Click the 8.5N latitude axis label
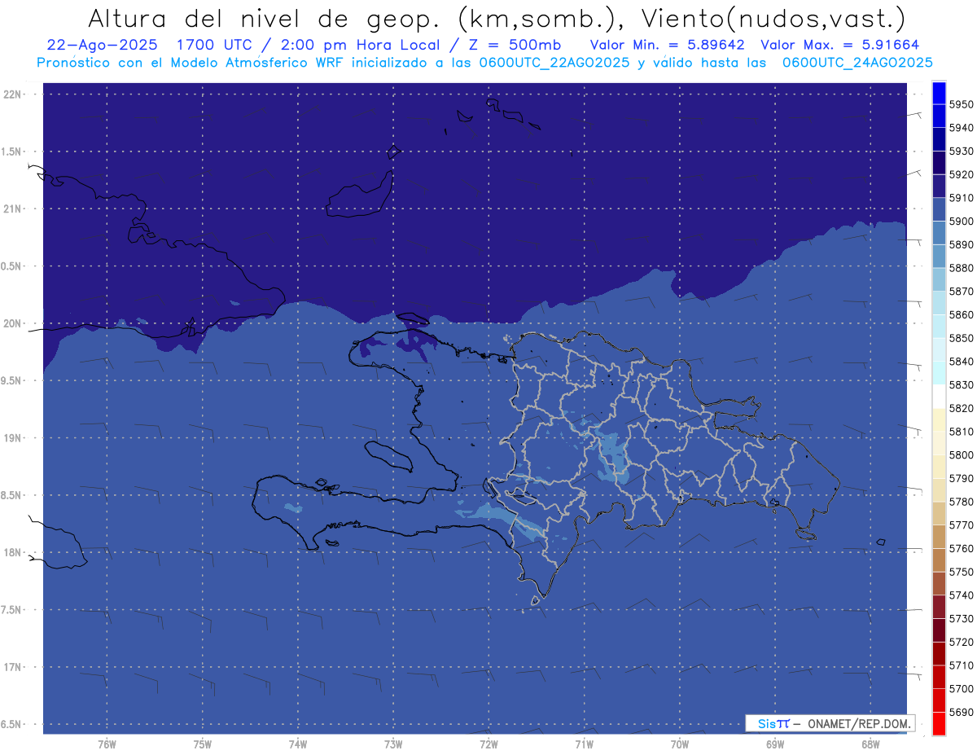Screen dimensions: 977x755 12,495
